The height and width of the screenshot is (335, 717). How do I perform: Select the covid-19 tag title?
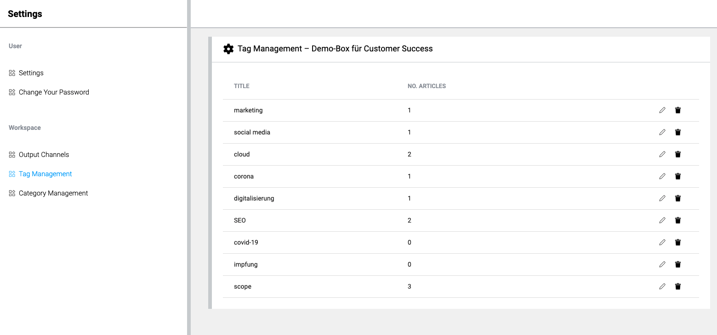246,242
